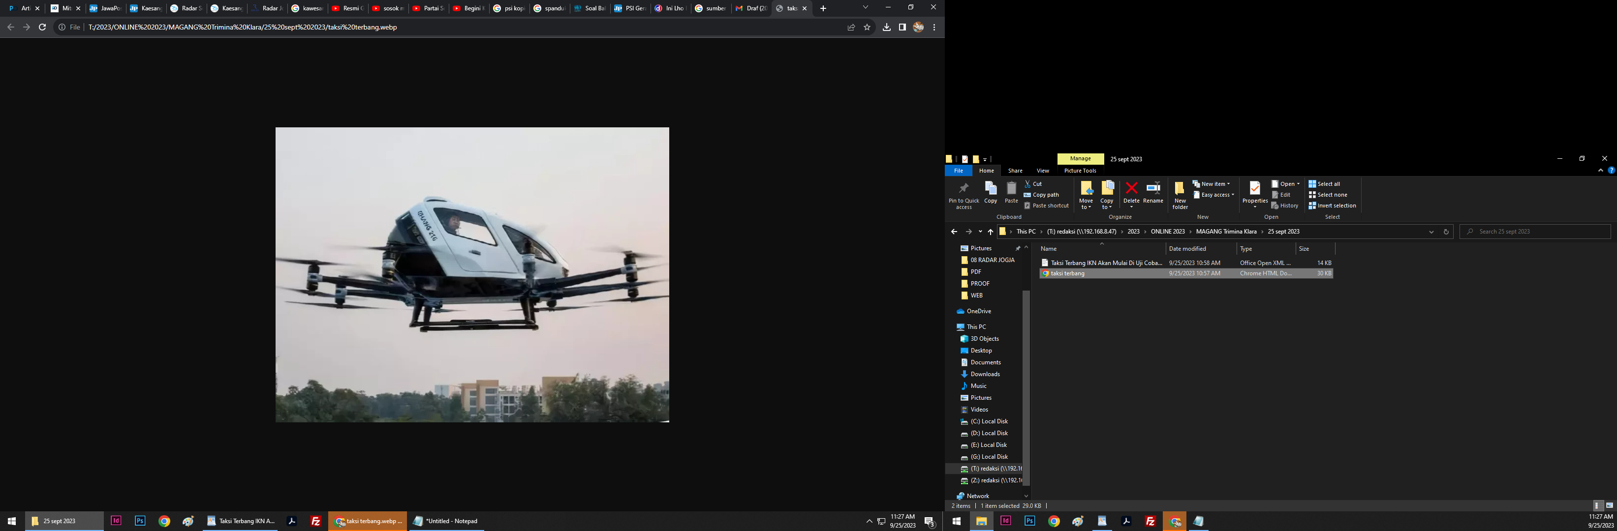Switch to details view in status bar
This screenshot has width=1617, height=531.
click(1598, 505)
